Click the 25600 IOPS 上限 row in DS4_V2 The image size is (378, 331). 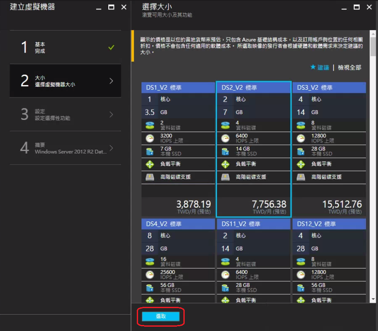178,274
